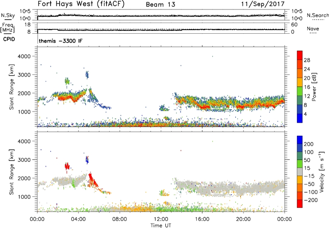Image resolution: width=329 pixels, height=228 pixels.
Task: Select the '20:00' time tick label
Action: click(243, 219)
